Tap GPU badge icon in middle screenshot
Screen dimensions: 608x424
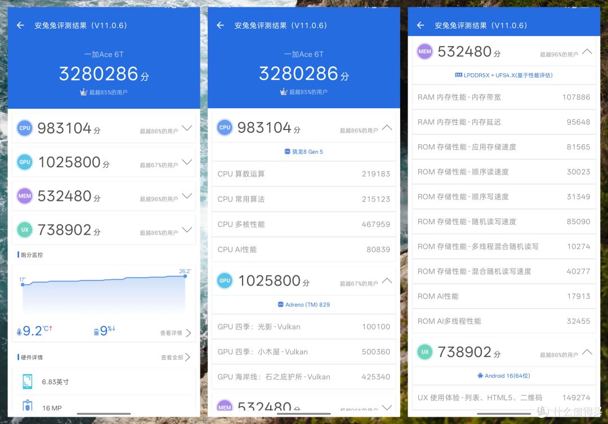tap(225, 280)
